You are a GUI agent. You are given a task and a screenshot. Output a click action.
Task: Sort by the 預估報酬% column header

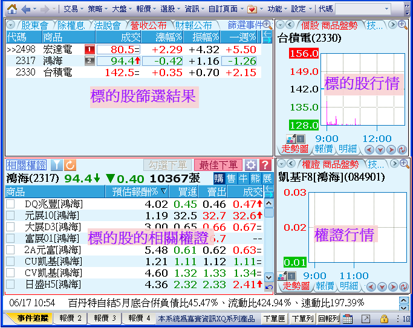click(x=139, y=192)
